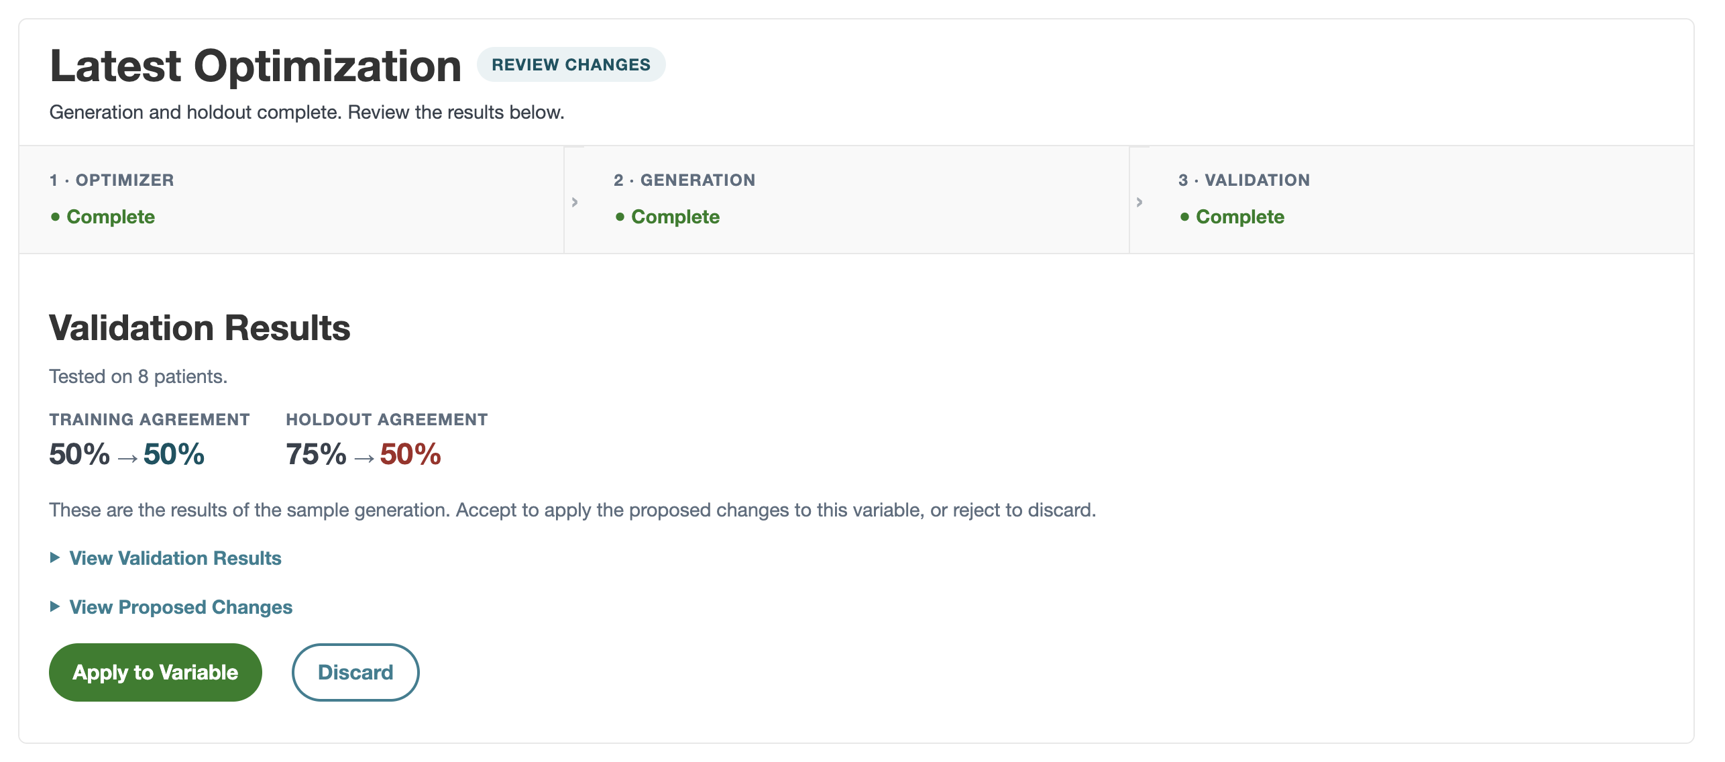The image size is (1725, 762).
Task: Click the Training Agreement 50% result value
Action: [174, 454]
